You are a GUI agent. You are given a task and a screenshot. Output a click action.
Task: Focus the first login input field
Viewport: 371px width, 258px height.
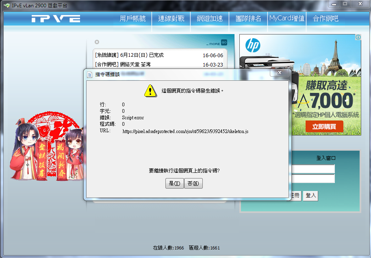(313, 169)
